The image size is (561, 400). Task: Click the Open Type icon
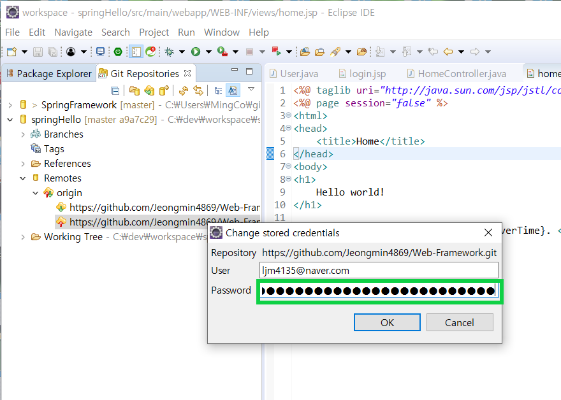coord(305,52)
